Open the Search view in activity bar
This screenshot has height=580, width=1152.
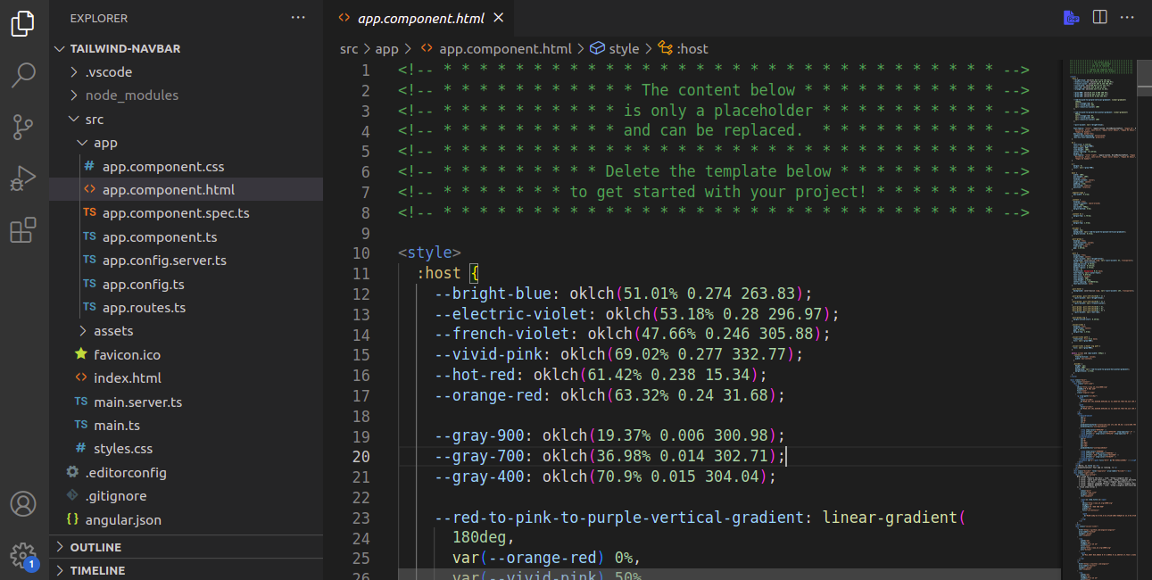click(x=23, y=76)
